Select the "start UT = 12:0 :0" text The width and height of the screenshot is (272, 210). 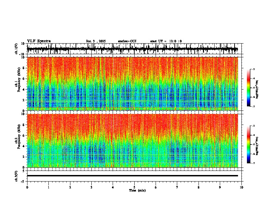[x=166, y=41]
